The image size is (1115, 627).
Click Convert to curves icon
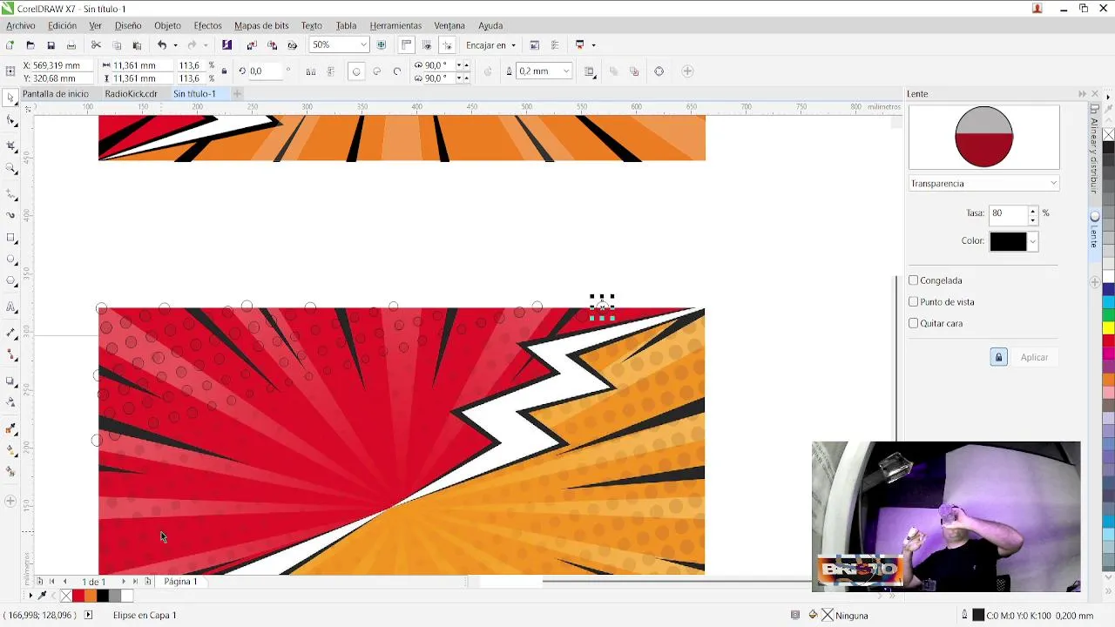[x=659, y=71]
